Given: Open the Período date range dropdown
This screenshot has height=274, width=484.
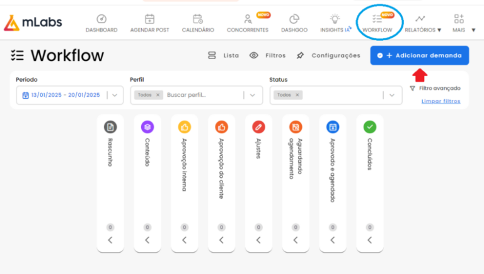Looking at the screenshot, I should 115,95.
